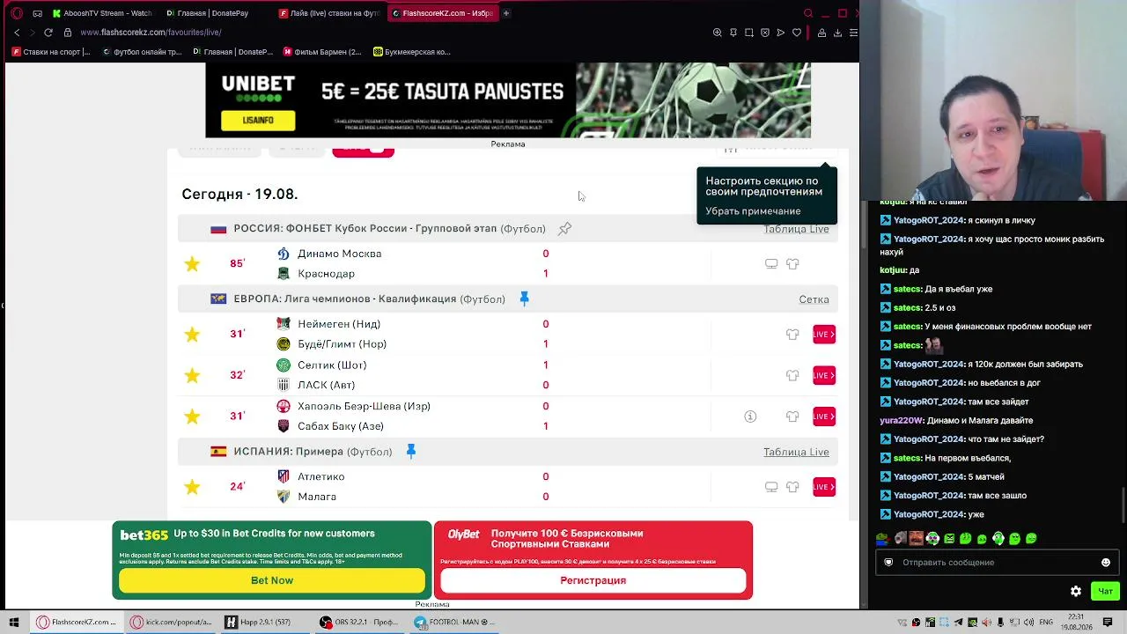
Task: Open Будё/Глимт (Нор) team row
Action: (331, 344)
